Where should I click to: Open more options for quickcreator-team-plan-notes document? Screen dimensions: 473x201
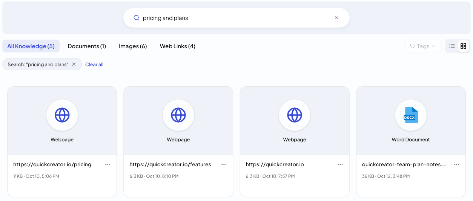(x=456, y=164)
